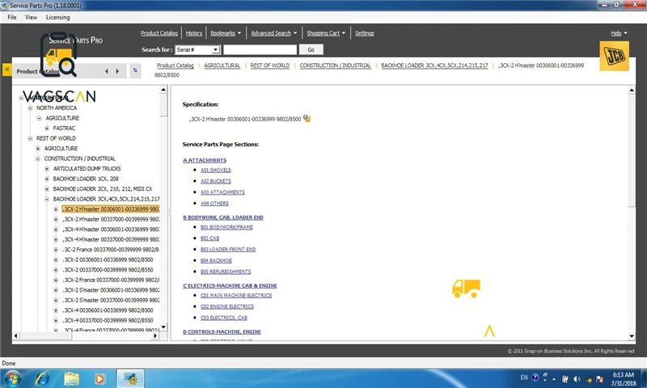Screen dimensions: 647x388
Task: Open B05 REFURBISHMENTS link
Action: pos(226,272)
